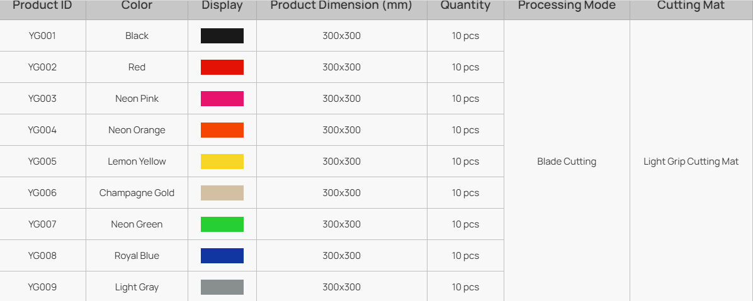Select the Light Gray color swatch

(x=222, y=287)
